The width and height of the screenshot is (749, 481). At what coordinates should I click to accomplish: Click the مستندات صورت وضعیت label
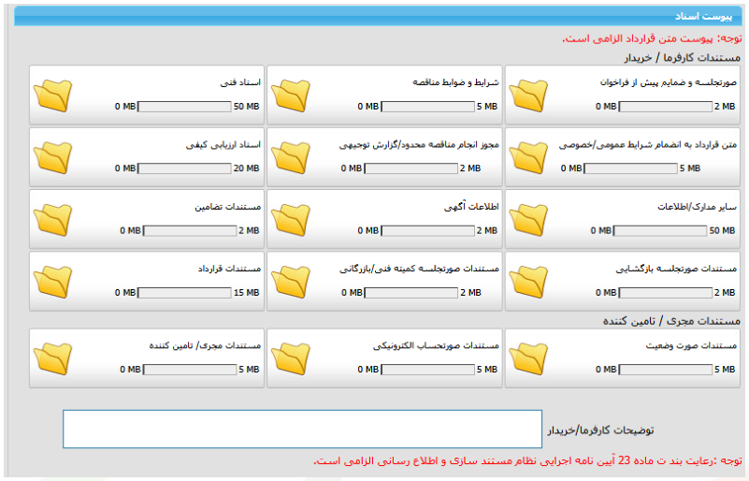point(691,345)
